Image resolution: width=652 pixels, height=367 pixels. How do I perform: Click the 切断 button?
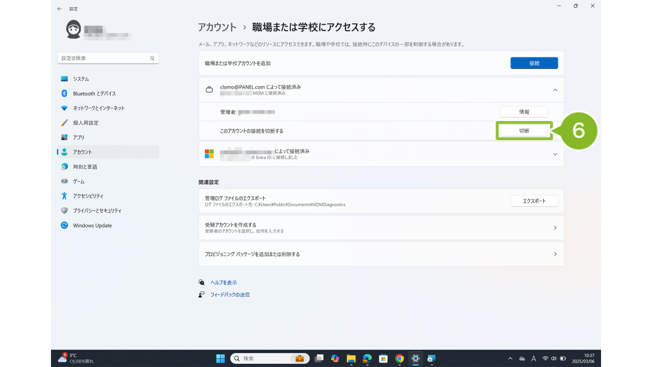point(524,131)
